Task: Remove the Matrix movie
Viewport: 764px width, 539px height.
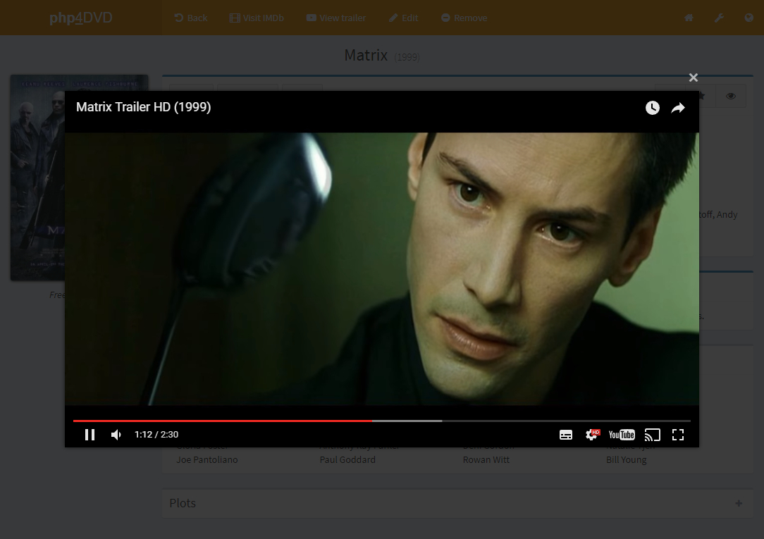Action: (x=464, y=18)
